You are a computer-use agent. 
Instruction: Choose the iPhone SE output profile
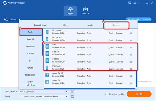[90, 39]
